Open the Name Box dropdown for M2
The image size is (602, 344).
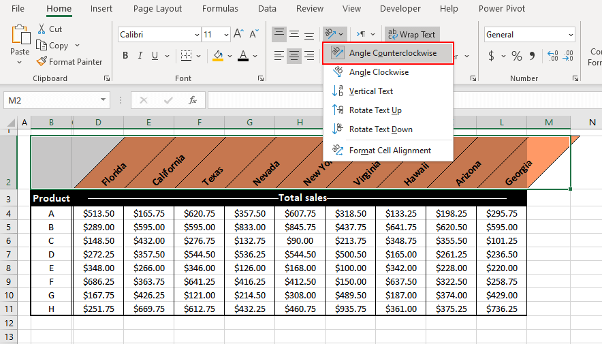click(x=104, y=100)
